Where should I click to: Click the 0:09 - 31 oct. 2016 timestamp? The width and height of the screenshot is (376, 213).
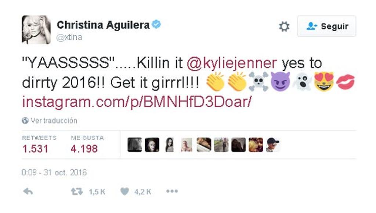[x=54, y=173]
